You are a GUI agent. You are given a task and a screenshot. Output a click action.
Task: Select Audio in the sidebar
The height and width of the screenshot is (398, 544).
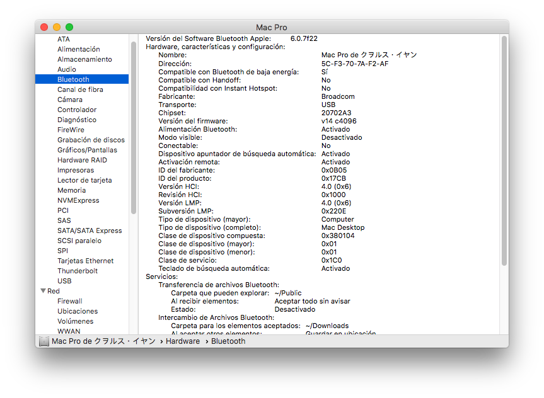click(x=67, y=69)
